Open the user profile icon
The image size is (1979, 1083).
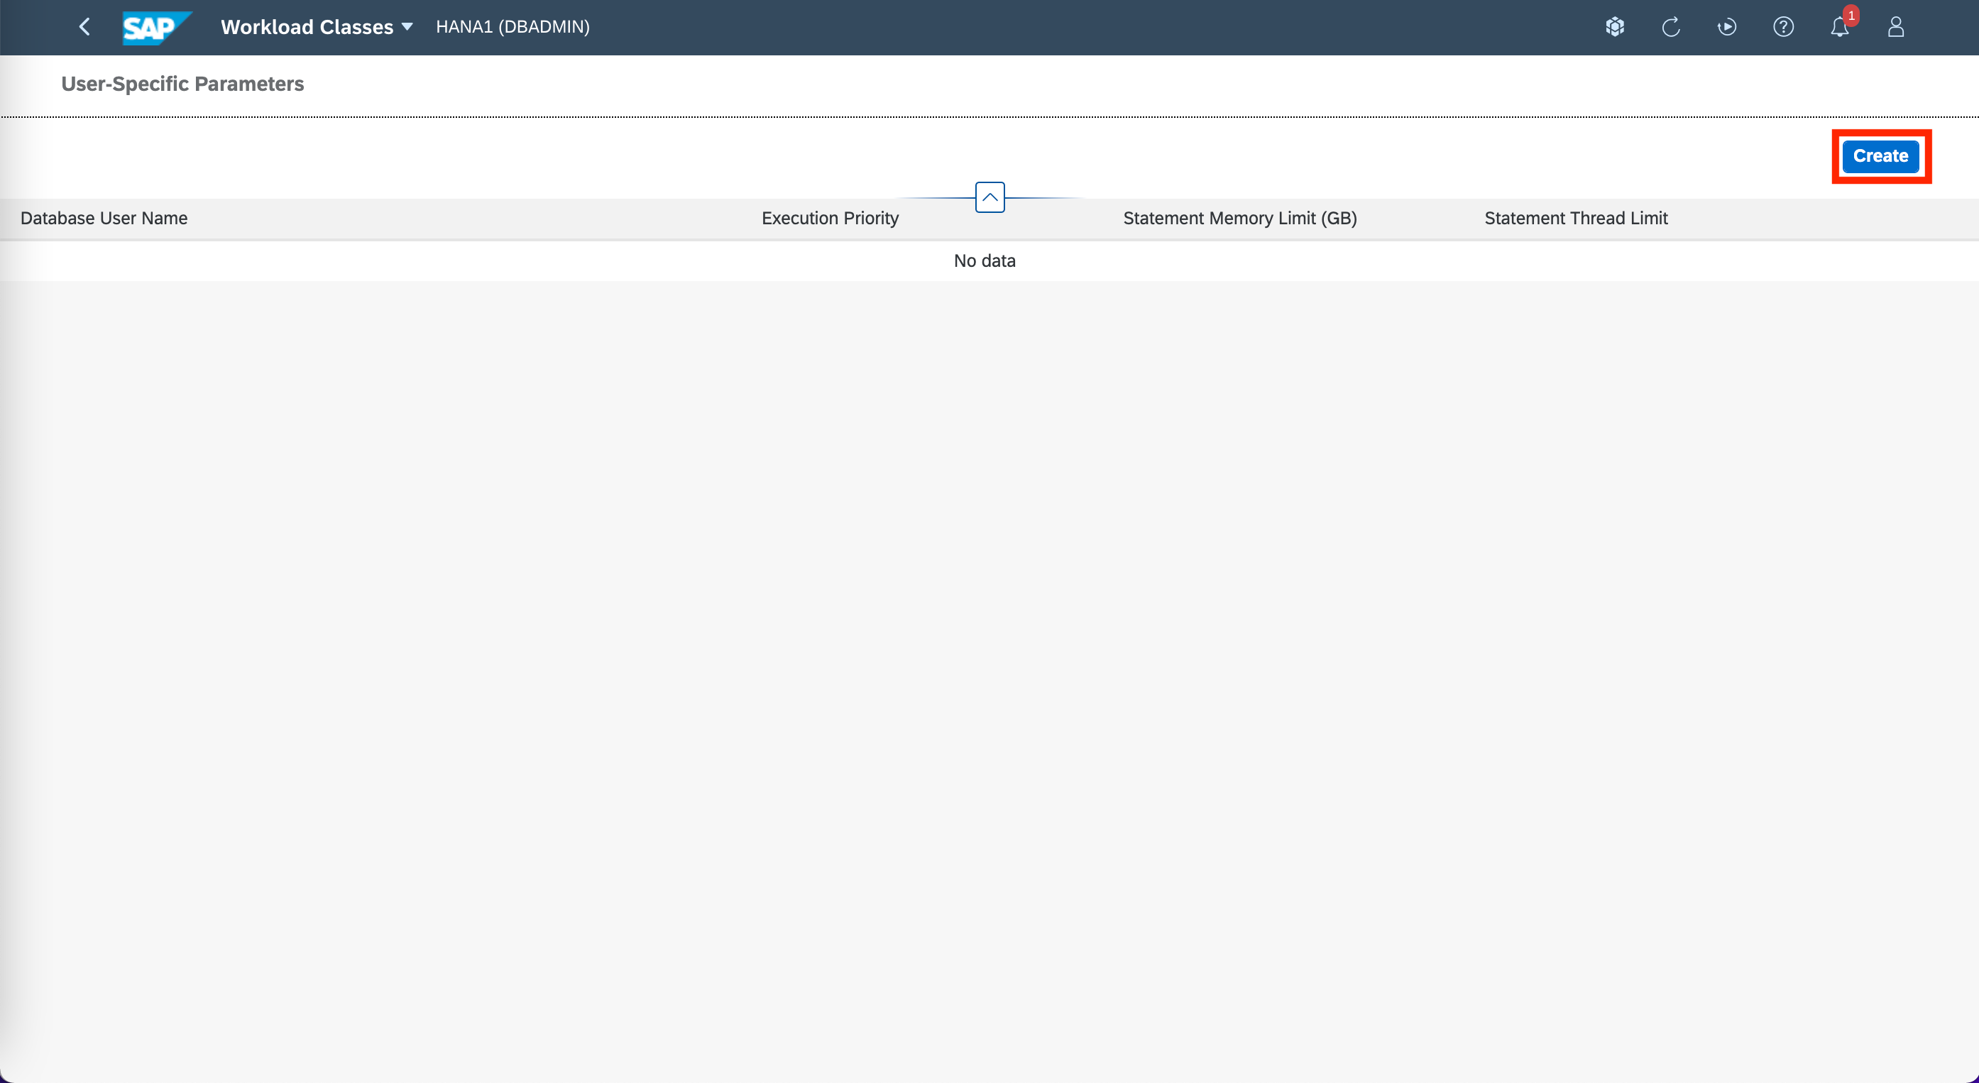(1895, 27)
